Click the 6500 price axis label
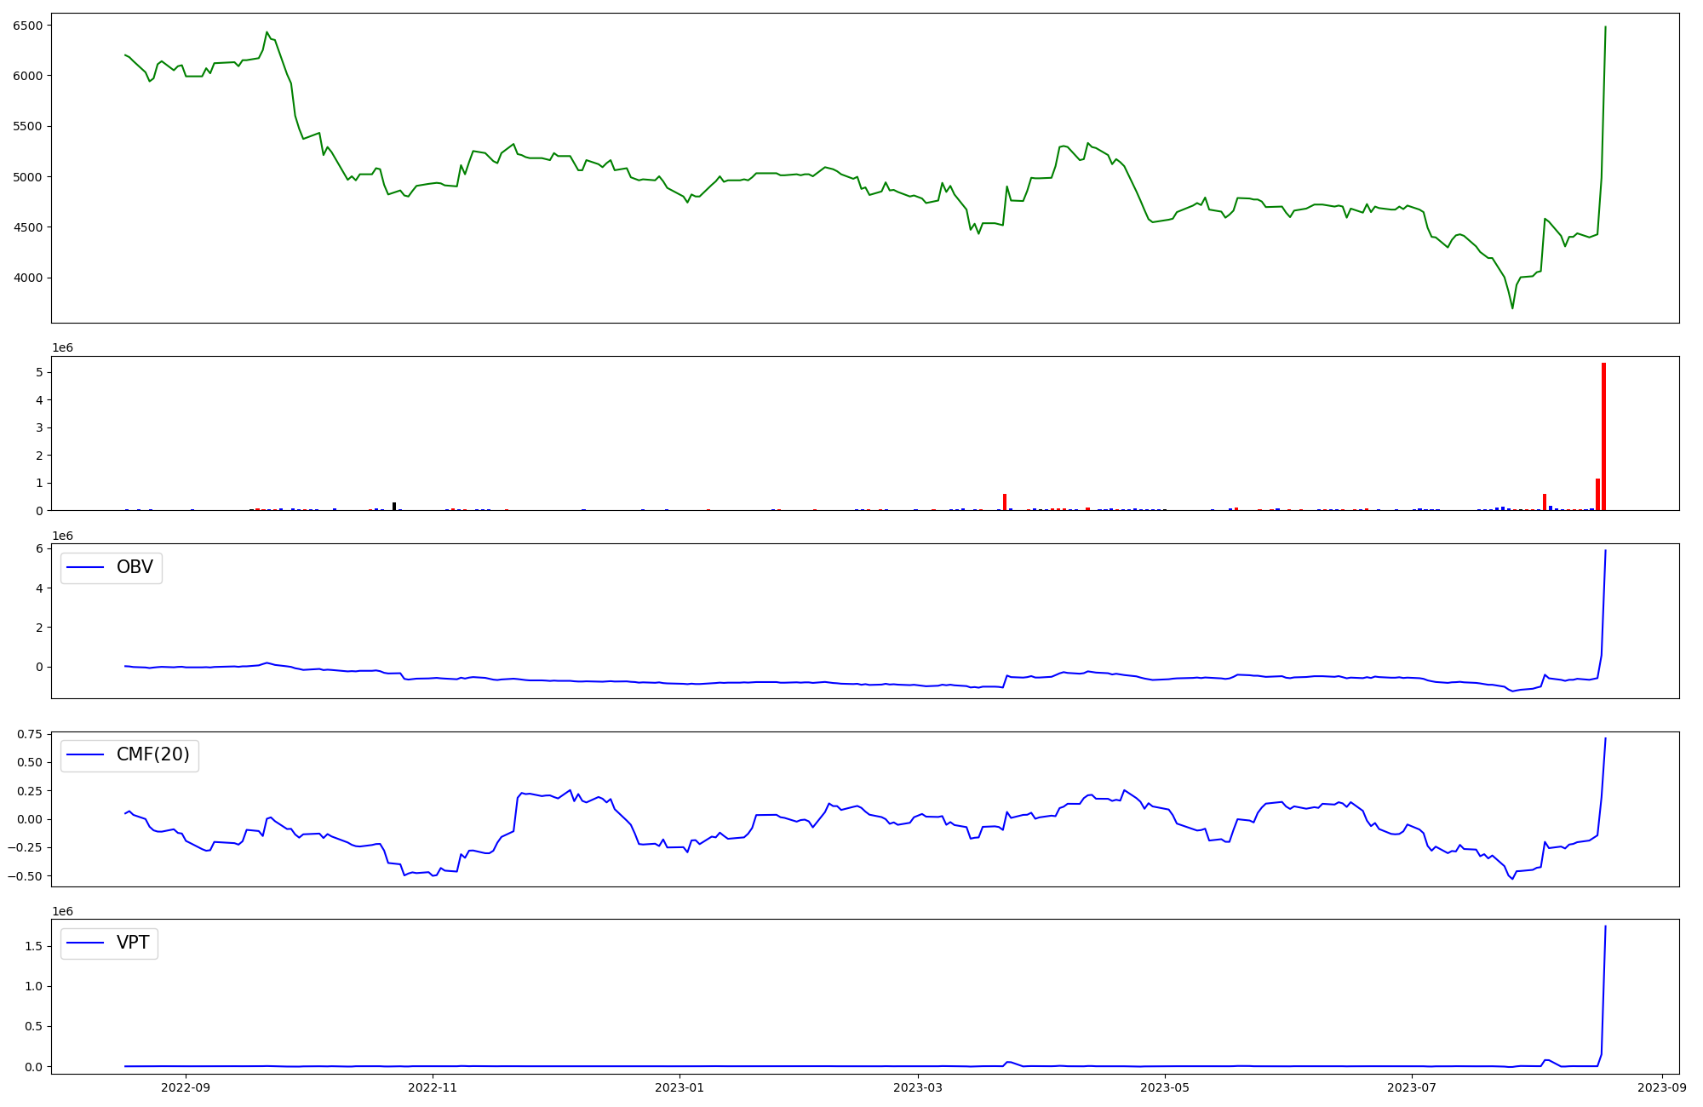The height and width of the screenshot is (1107, 1703). pos(27,26)
